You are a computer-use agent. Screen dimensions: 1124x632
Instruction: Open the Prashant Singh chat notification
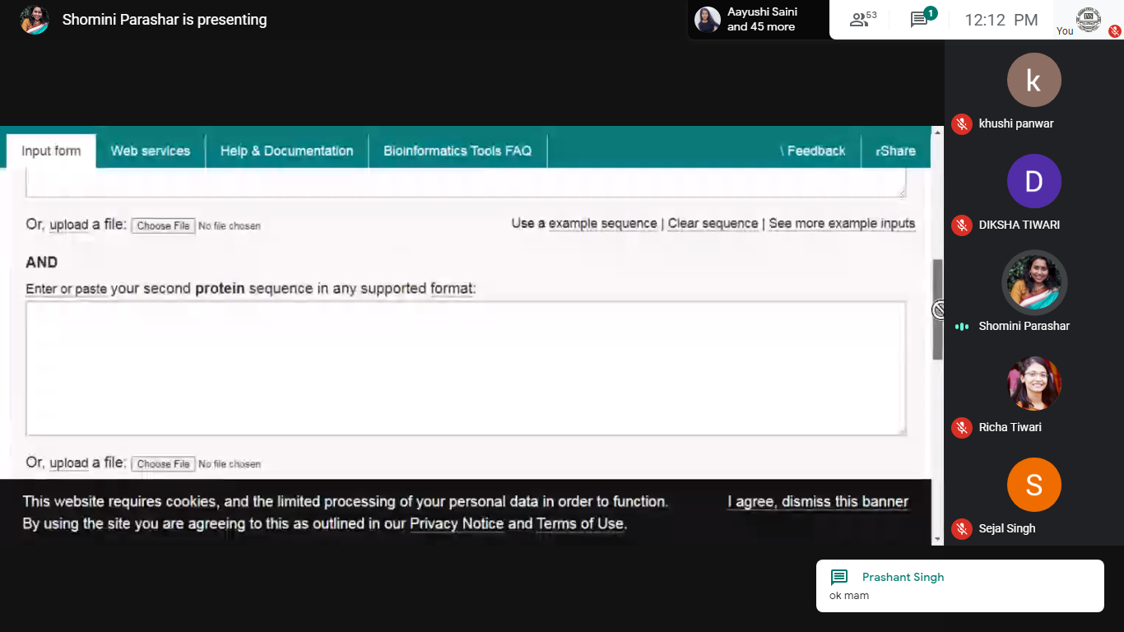pos(959,586)
